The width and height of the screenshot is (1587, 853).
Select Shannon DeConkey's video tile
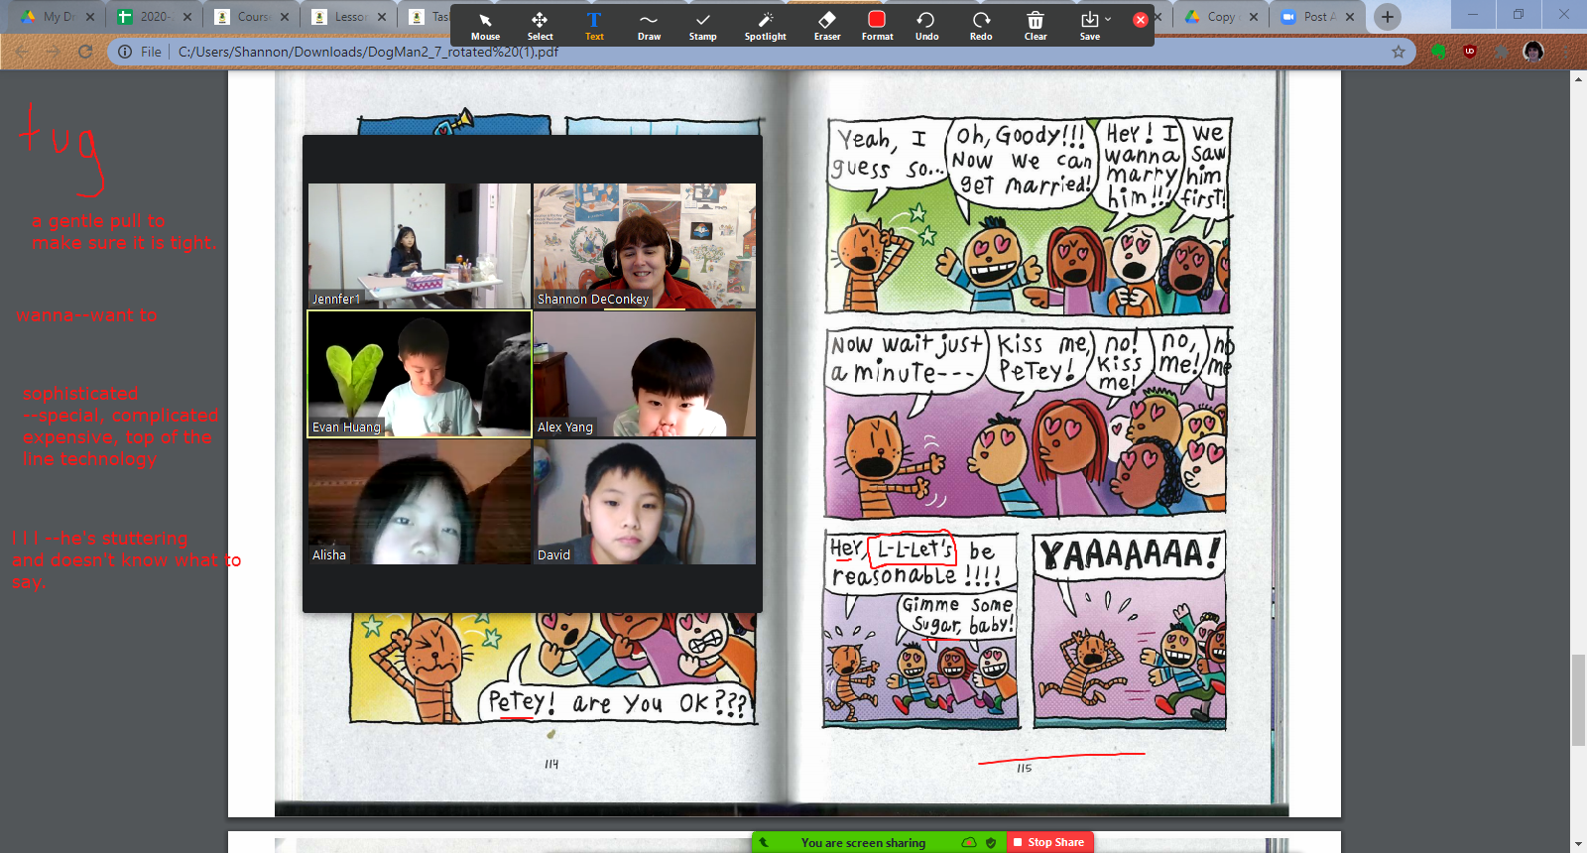(x=645, y=246)
